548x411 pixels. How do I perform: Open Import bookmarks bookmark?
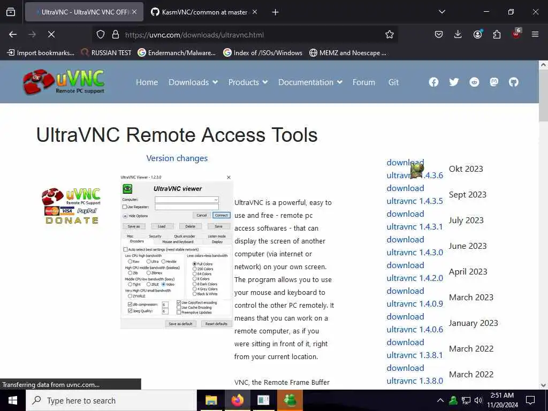(x=41, y=53)
